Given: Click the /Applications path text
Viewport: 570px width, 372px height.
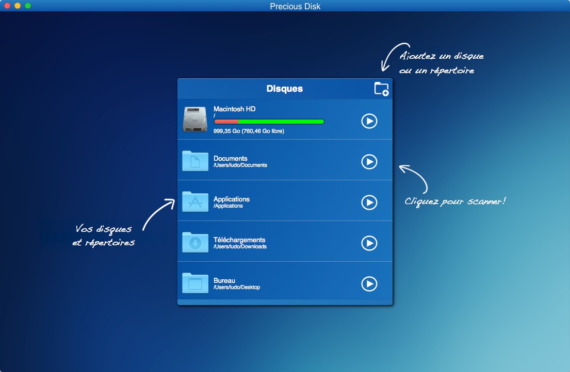Looking at the screenshot, I should pyautogui.click(x=228, y=206).
